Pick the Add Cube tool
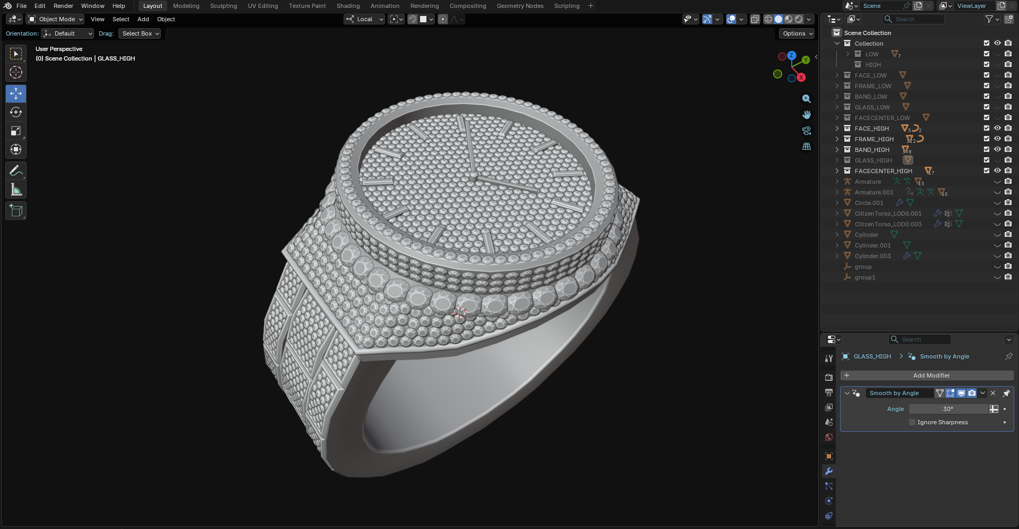 16,211
